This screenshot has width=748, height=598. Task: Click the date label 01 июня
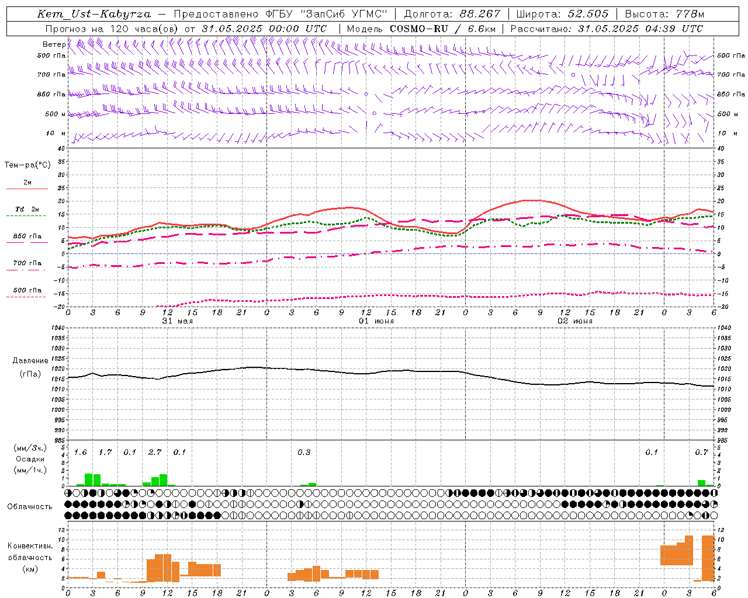(376, 321)
